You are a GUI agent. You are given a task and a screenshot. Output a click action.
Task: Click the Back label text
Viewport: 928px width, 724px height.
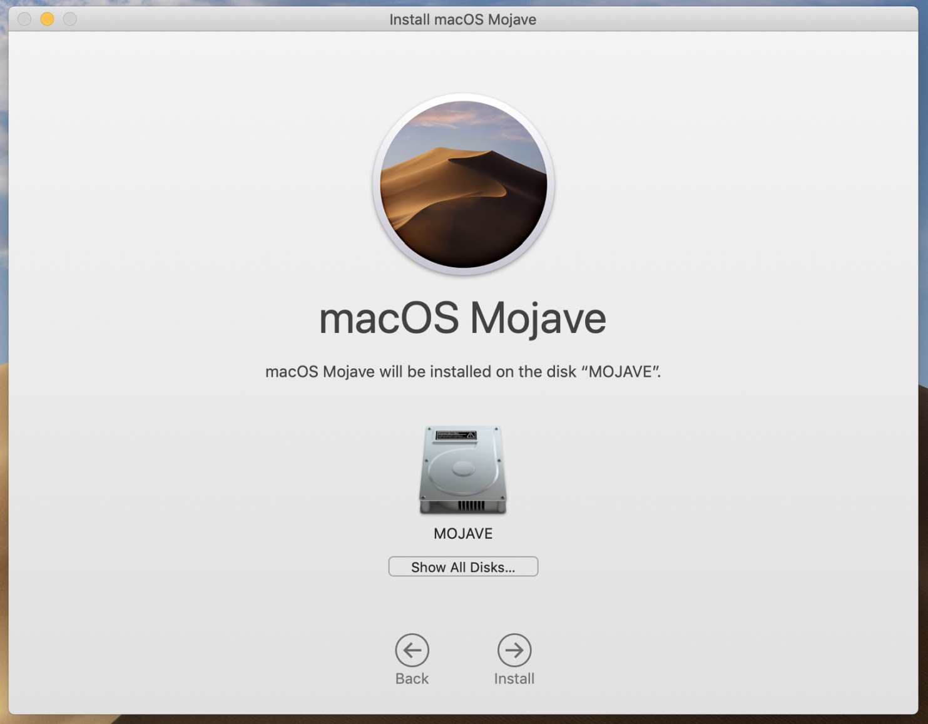412,679
